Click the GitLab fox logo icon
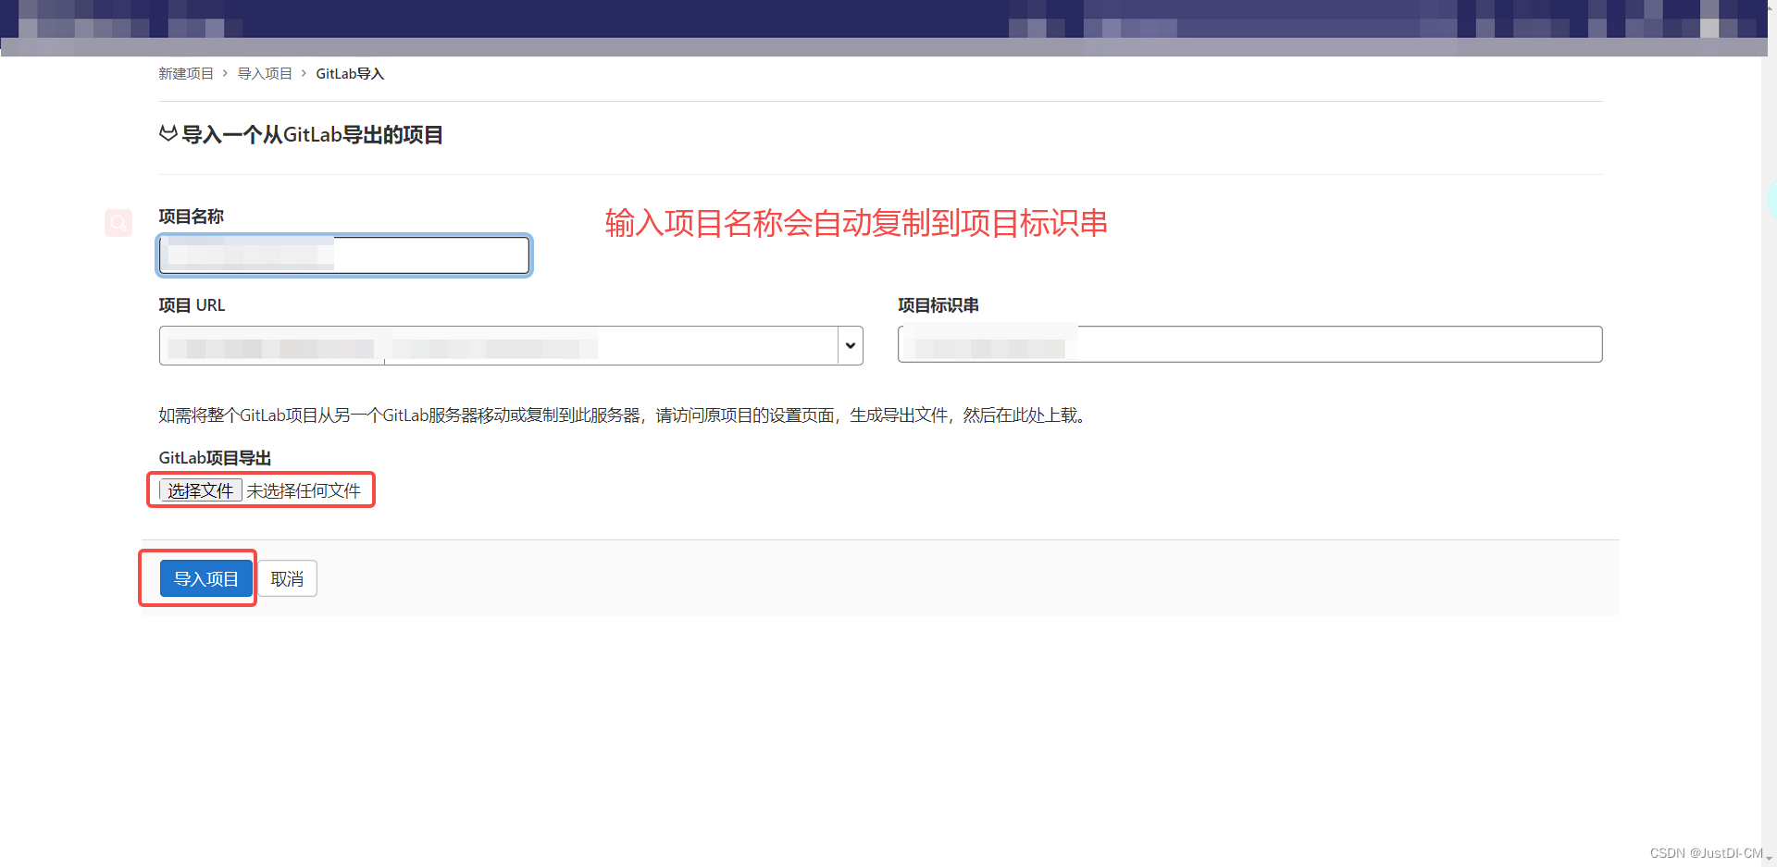Screen dimensions: 1777x867 click(x=168, y=134)
